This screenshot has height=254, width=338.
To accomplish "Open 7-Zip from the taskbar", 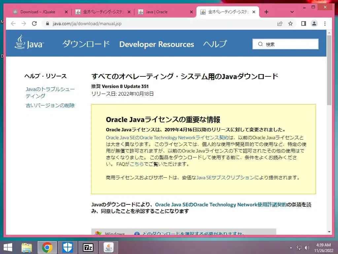I will [88, 247].
